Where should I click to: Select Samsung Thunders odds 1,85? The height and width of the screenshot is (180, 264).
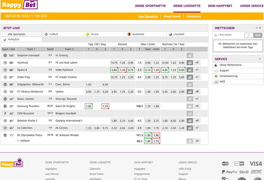88,106
